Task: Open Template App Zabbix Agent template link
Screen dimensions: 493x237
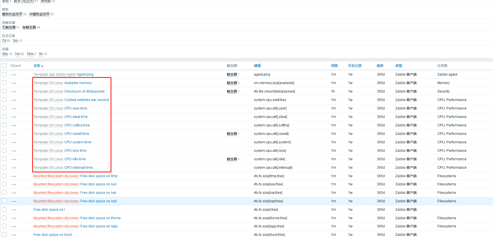Action: [54, 74]
